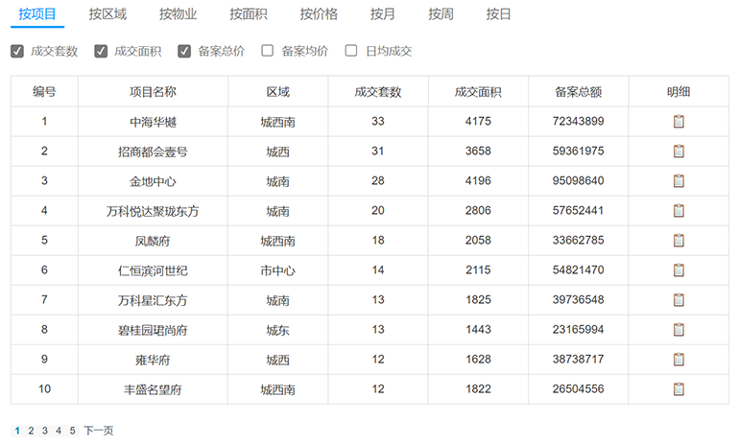Go to page 3 in pagination

tap(45, 431)
